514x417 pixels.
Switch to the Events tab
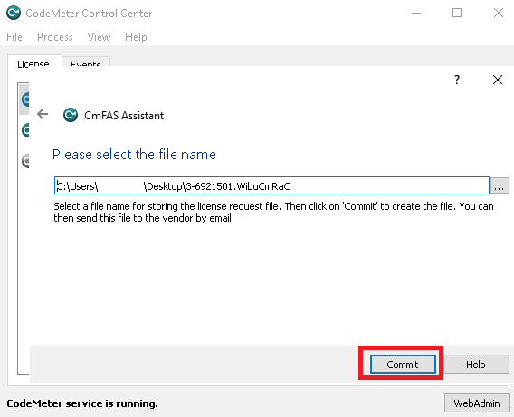coord(86,62)
